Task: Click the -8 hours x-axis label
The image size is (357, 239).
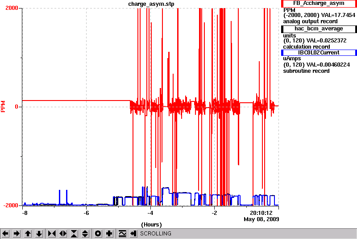Action: click(25, 213)
